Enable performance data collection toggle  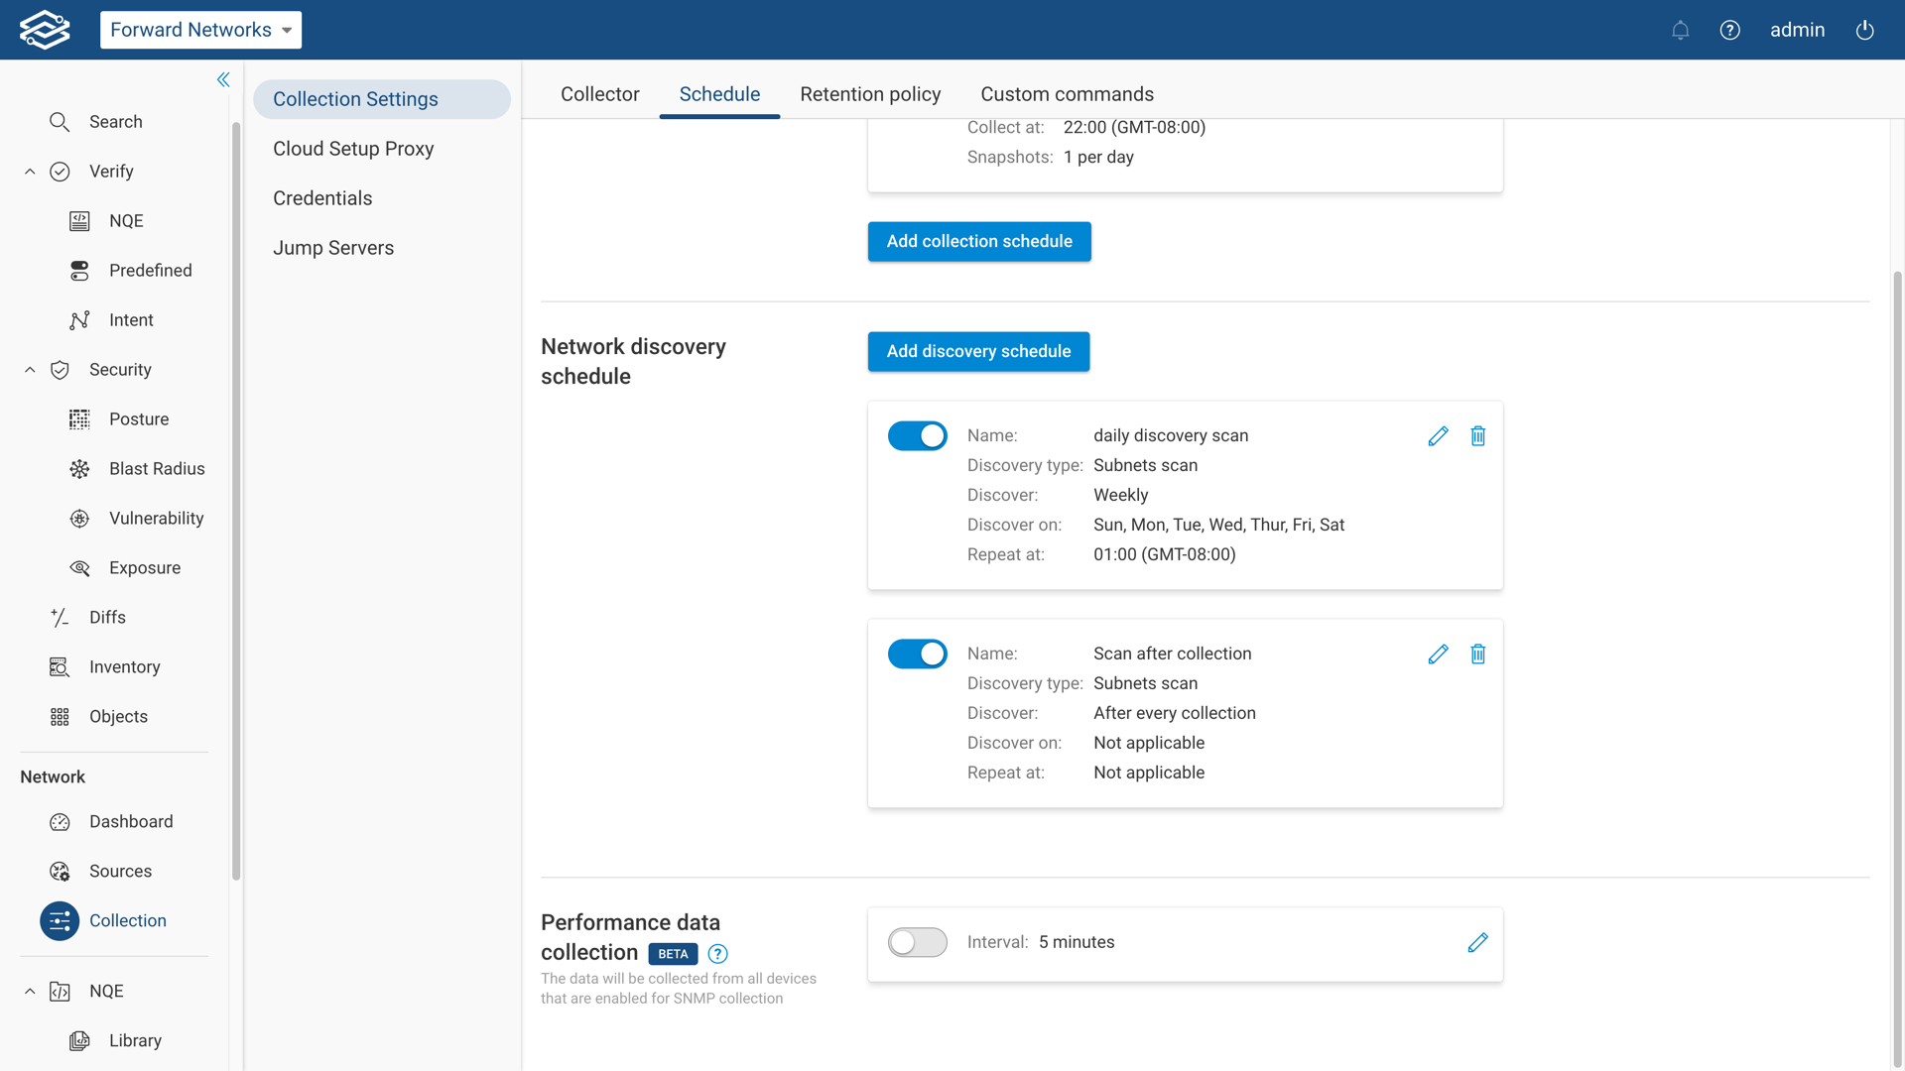(x=917, y=943)
